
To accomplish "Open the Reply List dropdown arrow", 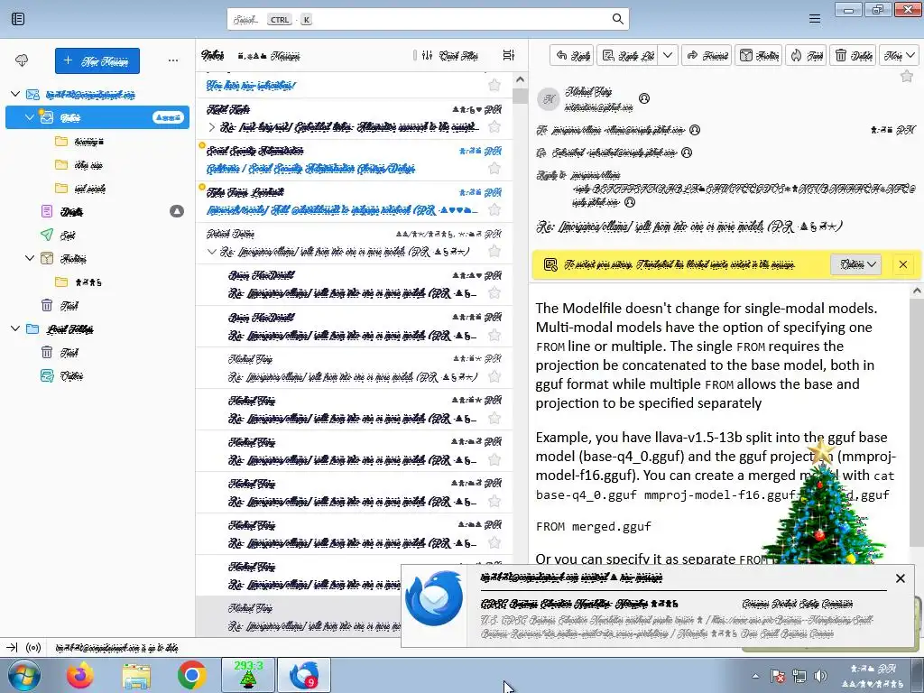I will tap(667, 55).
